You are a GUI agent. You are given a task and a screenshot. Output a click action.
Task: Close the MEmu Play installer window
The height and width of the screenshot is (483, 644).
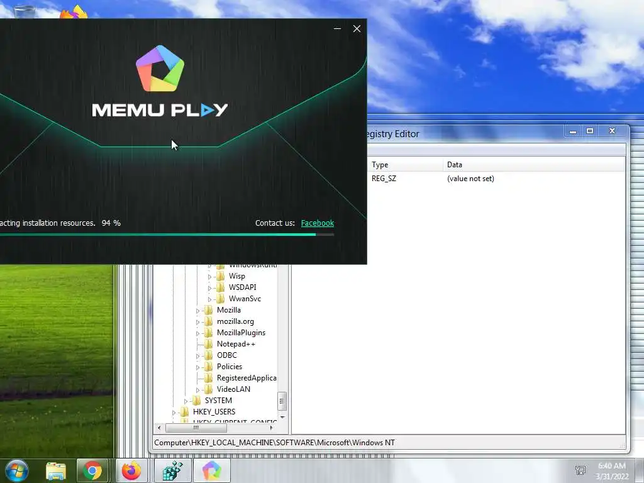(x=357, y=29)
